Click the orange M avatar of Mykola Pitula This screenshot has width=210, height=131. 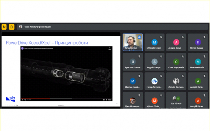coord(154,101)
